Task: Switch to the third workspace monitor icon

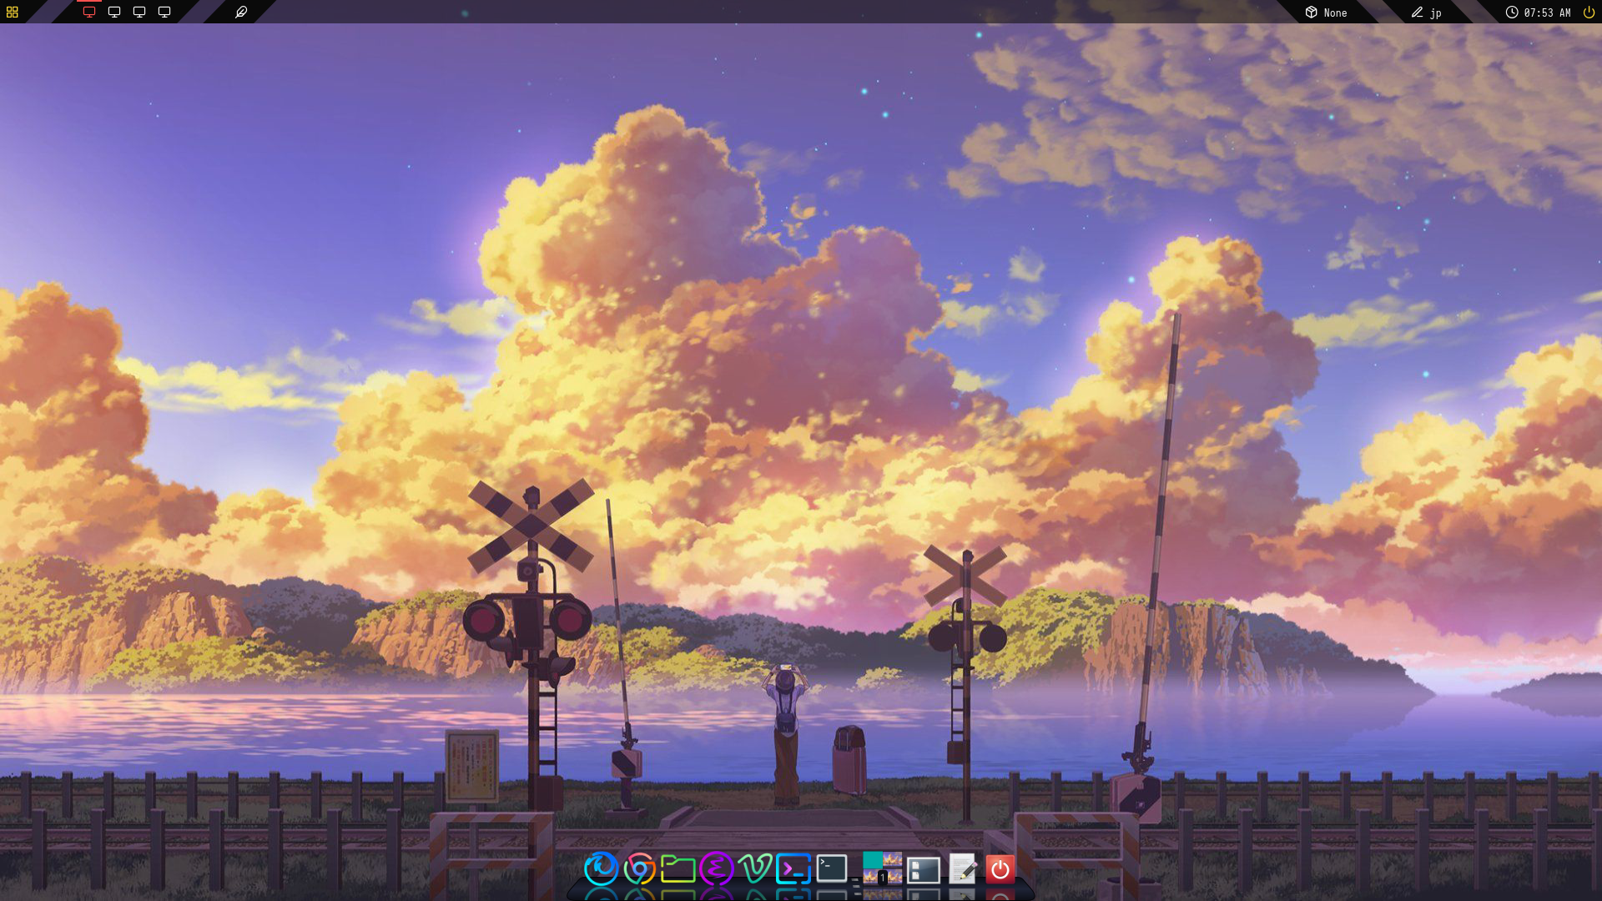Action: (139, 13)
